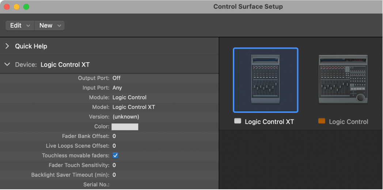Click the Device header name Logic Control XT

tap(65, 65)
